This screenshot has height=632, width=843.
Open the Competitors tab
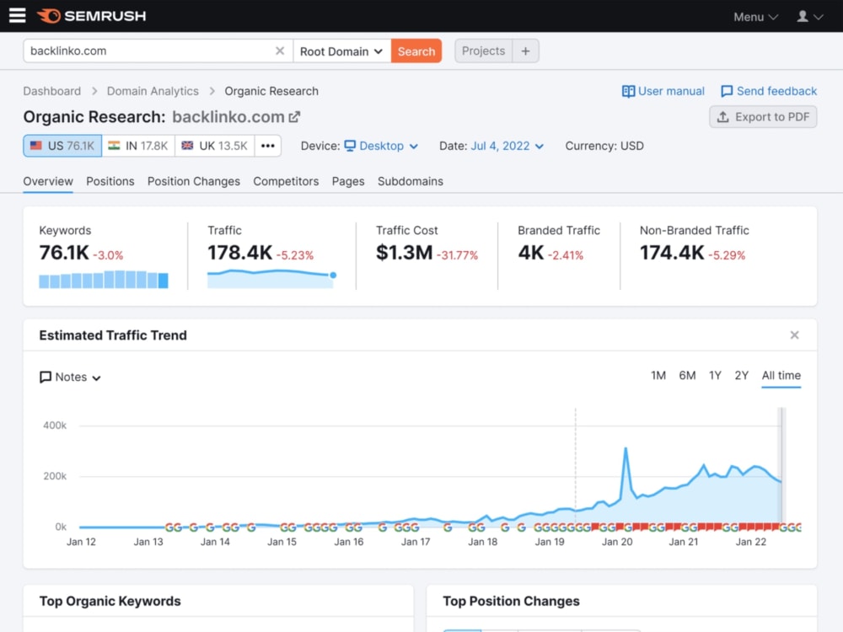click(286, 181)
